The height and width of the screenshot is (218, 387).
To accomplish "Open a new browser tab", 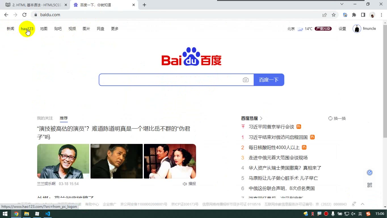I will click(144, 5).
